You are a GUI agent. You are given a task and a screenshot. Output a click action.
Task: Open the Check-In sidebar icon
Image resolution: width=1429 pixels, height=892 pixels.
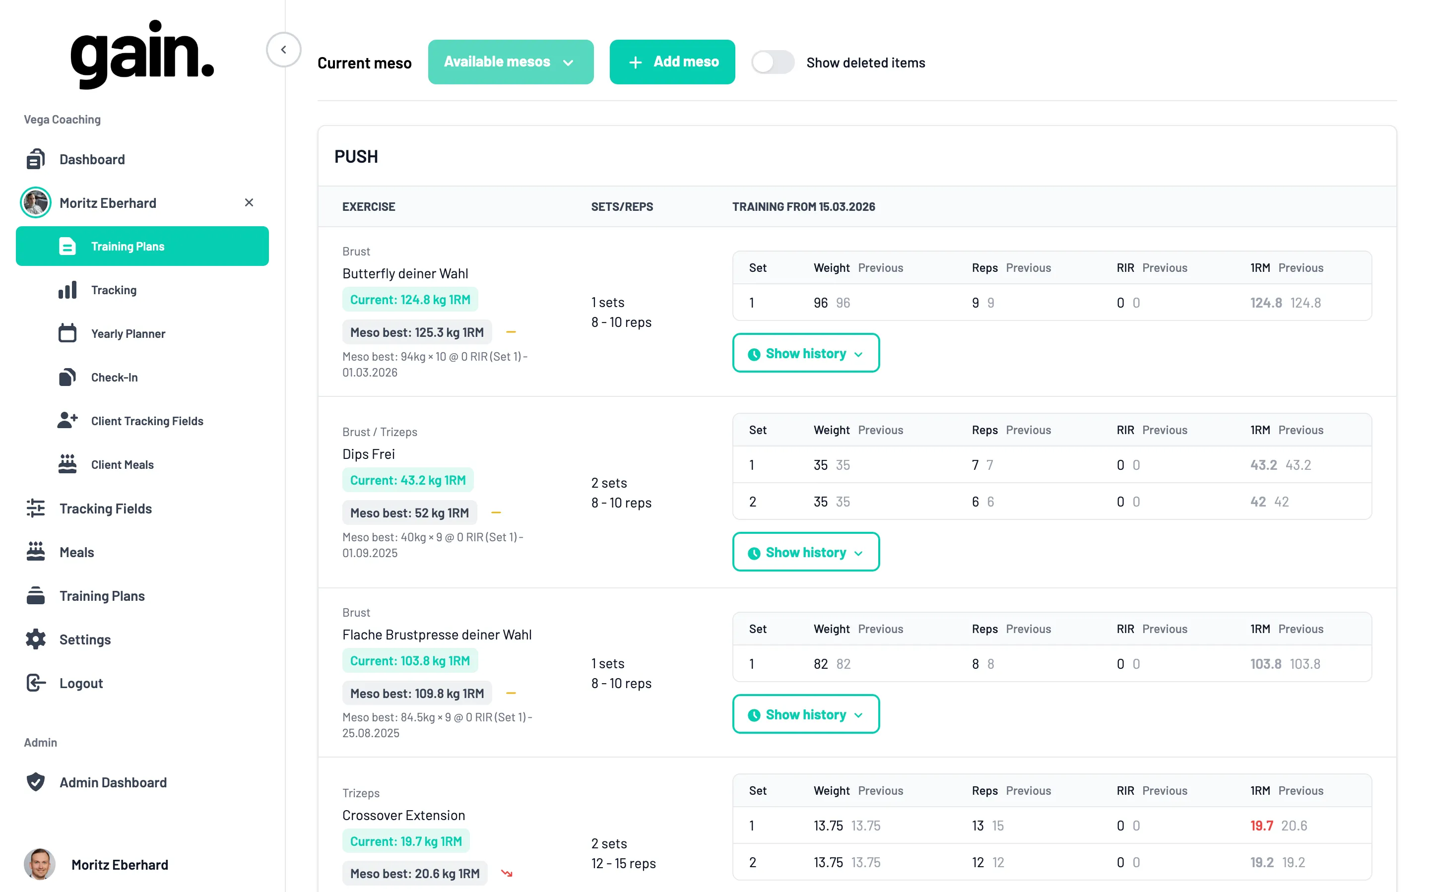(x=67, y=377)
